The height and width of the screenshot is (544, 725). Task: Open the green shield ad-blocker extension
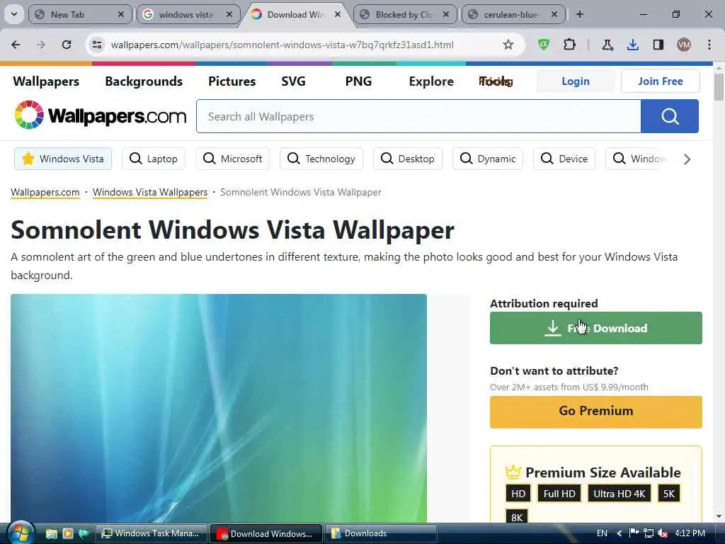[544, 45]
